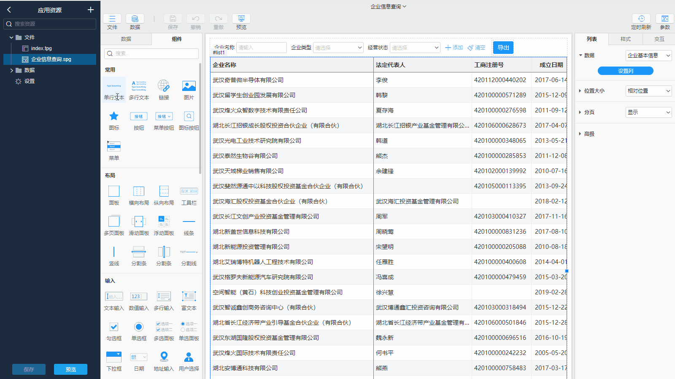Expand the 数据 property section
This screenshot has width=675, height=379.
point(580,55)
